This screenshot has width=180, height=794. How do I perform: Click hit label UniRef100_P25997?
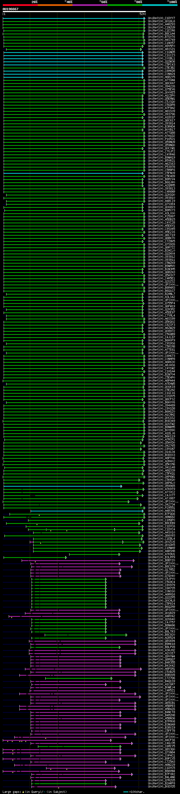click(161, 217)
